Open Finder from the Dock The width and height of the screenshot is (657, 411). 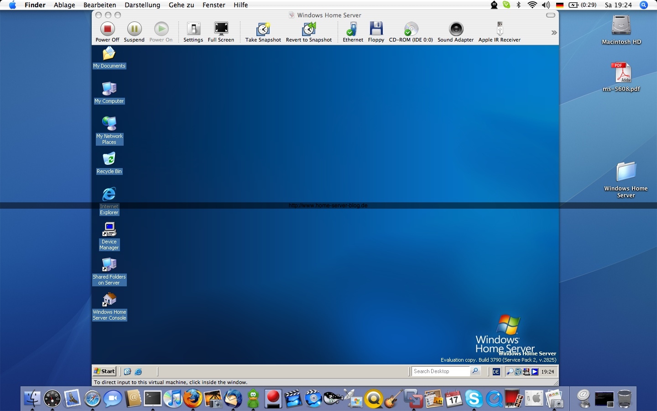tap(32, 399)
